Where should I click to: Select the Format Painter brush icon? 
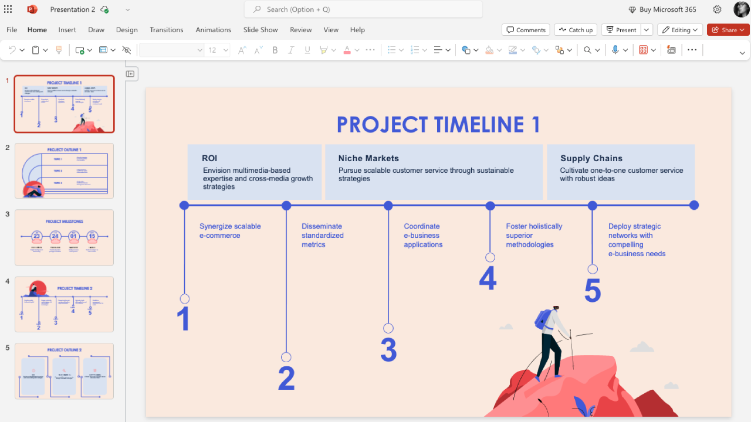59,50
